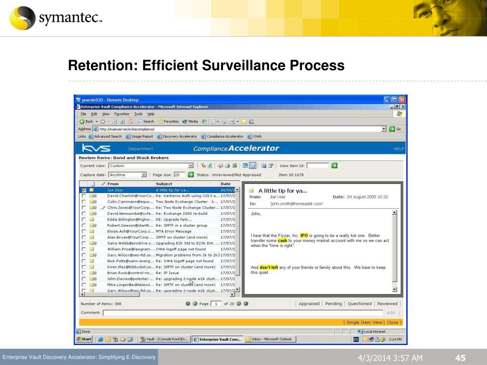Click the Internet Explorer quick launch icon

pos(101,339)
